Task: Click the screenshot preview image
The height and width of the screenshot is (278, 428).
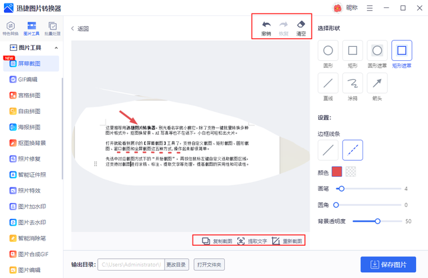Action: pyautogui.click(x=191, y=136)
